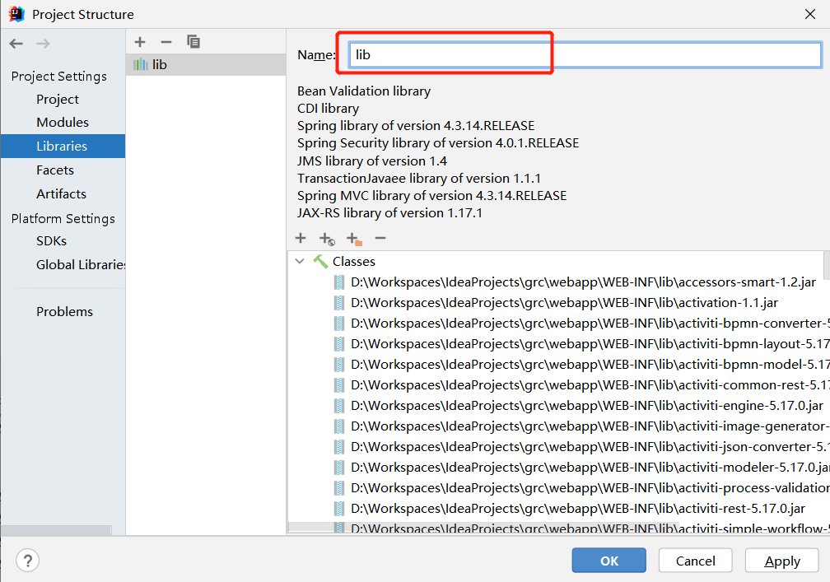Click the sidebar horizontal scrollbar
The image size is (830, 582).
pyautogui.click(x=56, y=530)
